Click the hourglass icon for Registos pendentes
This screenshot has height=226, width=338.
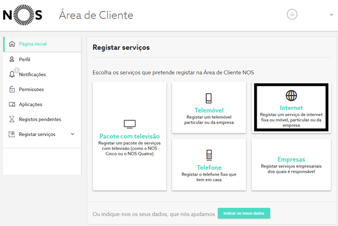tap(12, 119)
